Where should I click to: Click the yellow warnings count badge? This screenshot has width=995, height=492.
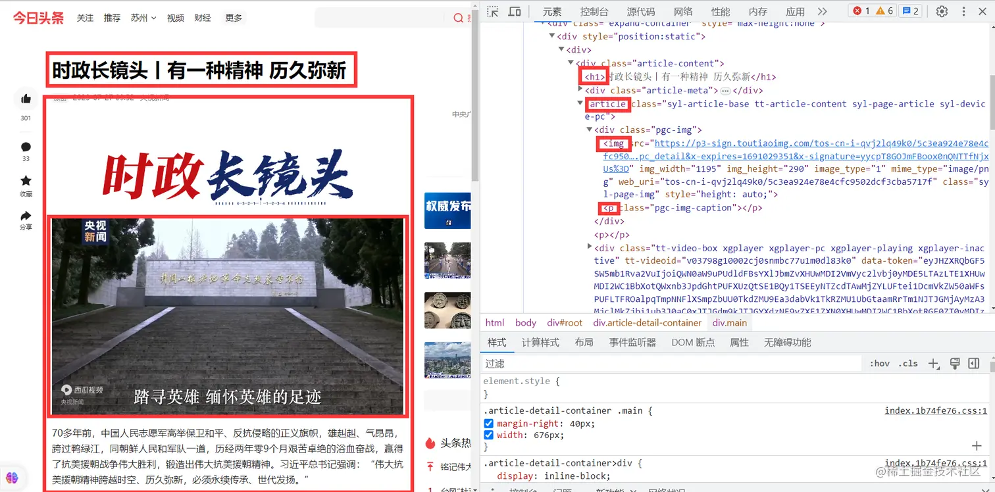click(884, 11)
